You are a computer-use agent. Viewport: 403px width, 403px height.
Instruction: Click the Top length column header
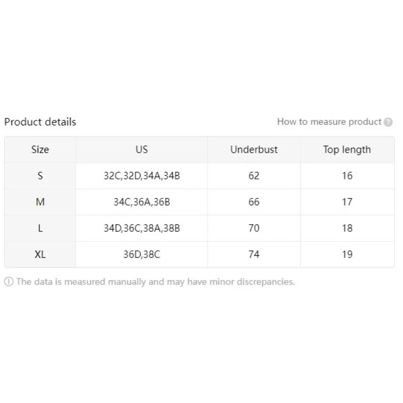tap(347, 150)
